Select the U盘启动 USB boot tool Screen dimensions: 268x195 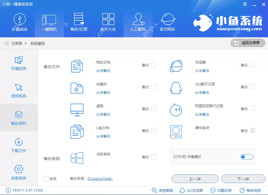[x=19, y=22]
